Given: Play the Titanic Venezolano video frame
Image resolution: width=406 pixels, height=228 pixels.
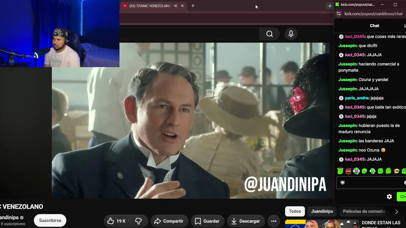Looking at the screenshot, I should coord(190,121).
